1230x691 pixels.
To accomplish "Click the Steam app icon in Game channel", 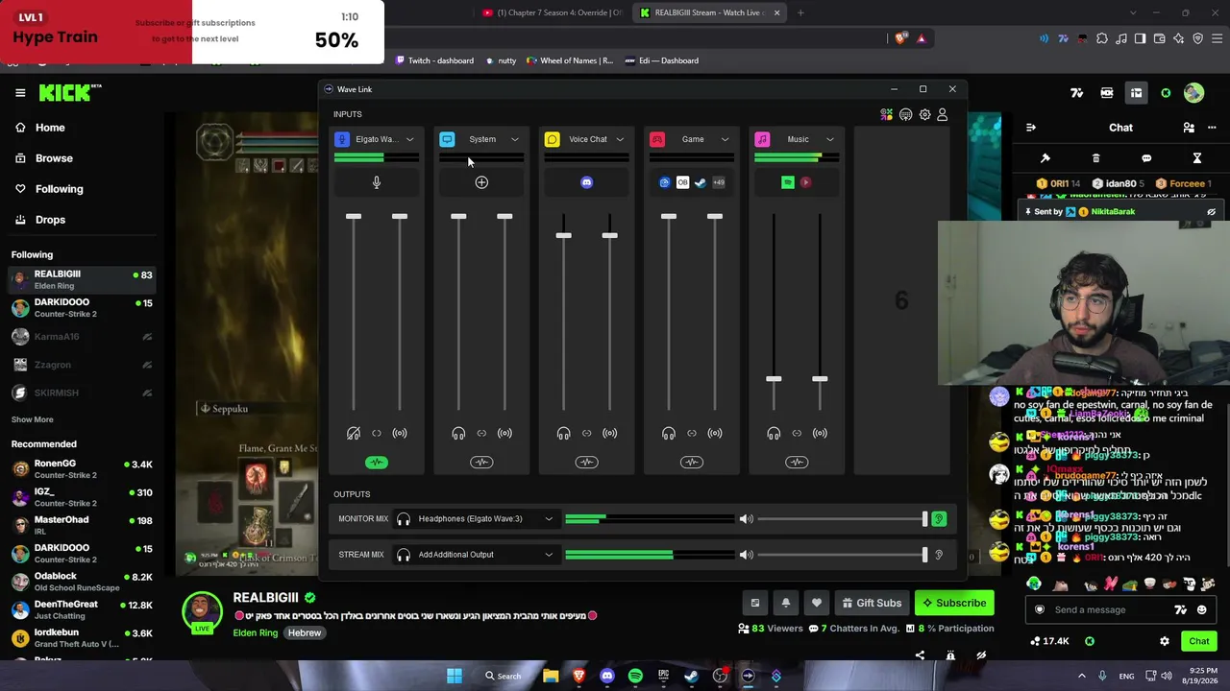I will pos(701,182).
